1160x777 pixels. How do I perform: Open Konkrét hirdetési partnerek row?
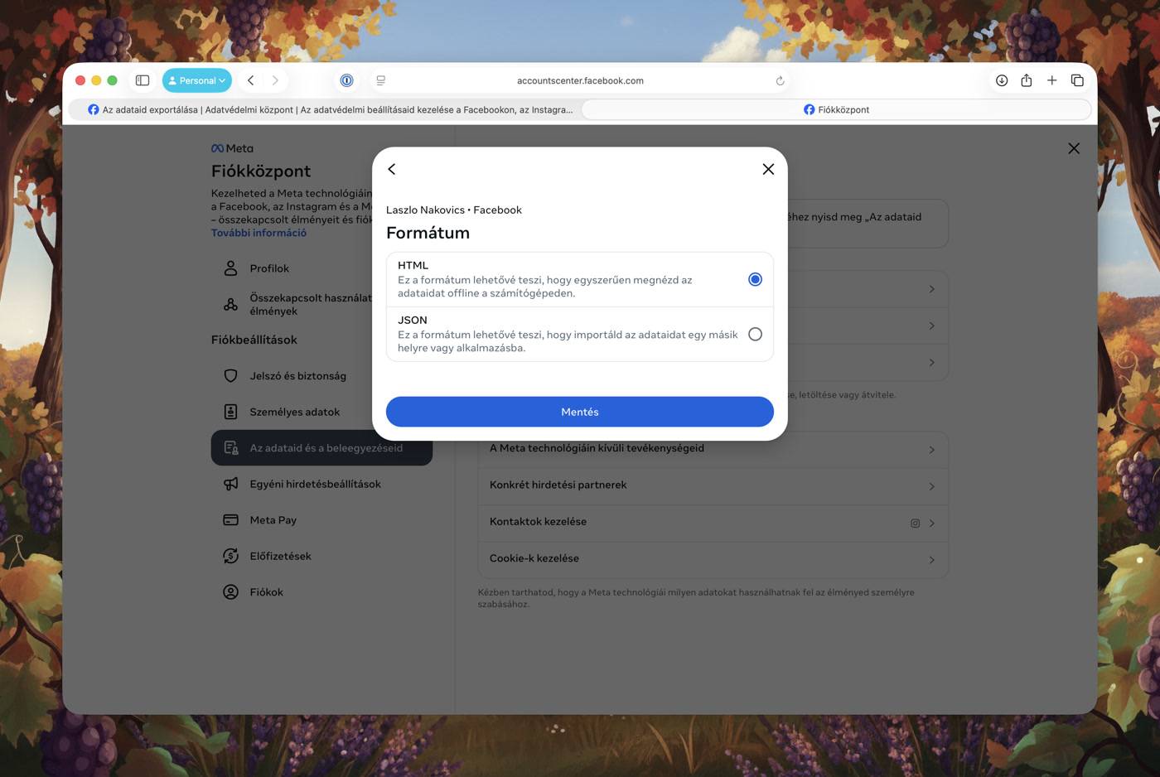click(x=713, y=485)
